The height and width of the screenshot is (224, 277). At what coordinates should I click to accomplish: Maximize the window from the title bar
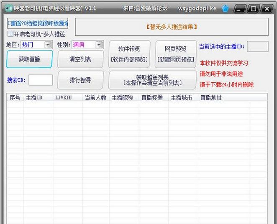point(253,8)
